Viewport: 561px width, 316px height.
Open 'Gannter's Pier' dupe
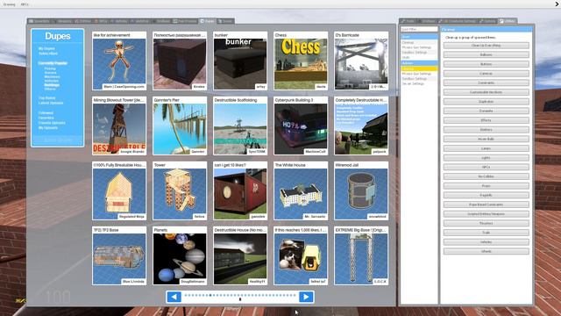pyautogui.click(x=180, y=126)
